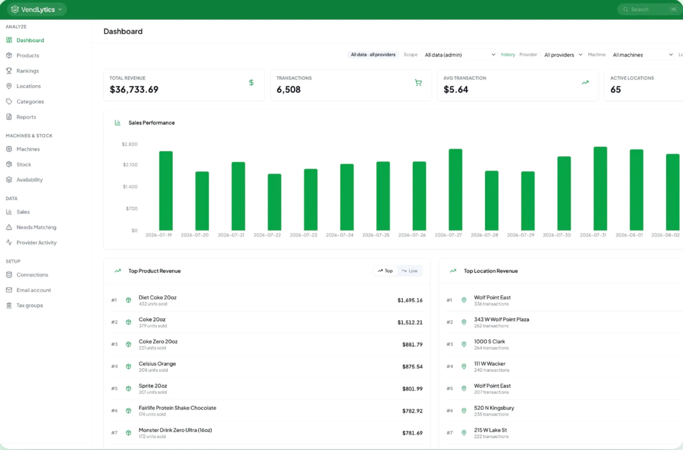
Task: Open Reports in the Analyze section
Action: click(26, 117)
